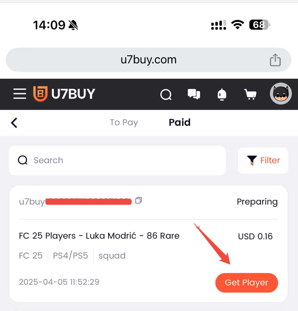Open the chat messages icon
298x311 pixels.
coord(194,94)
